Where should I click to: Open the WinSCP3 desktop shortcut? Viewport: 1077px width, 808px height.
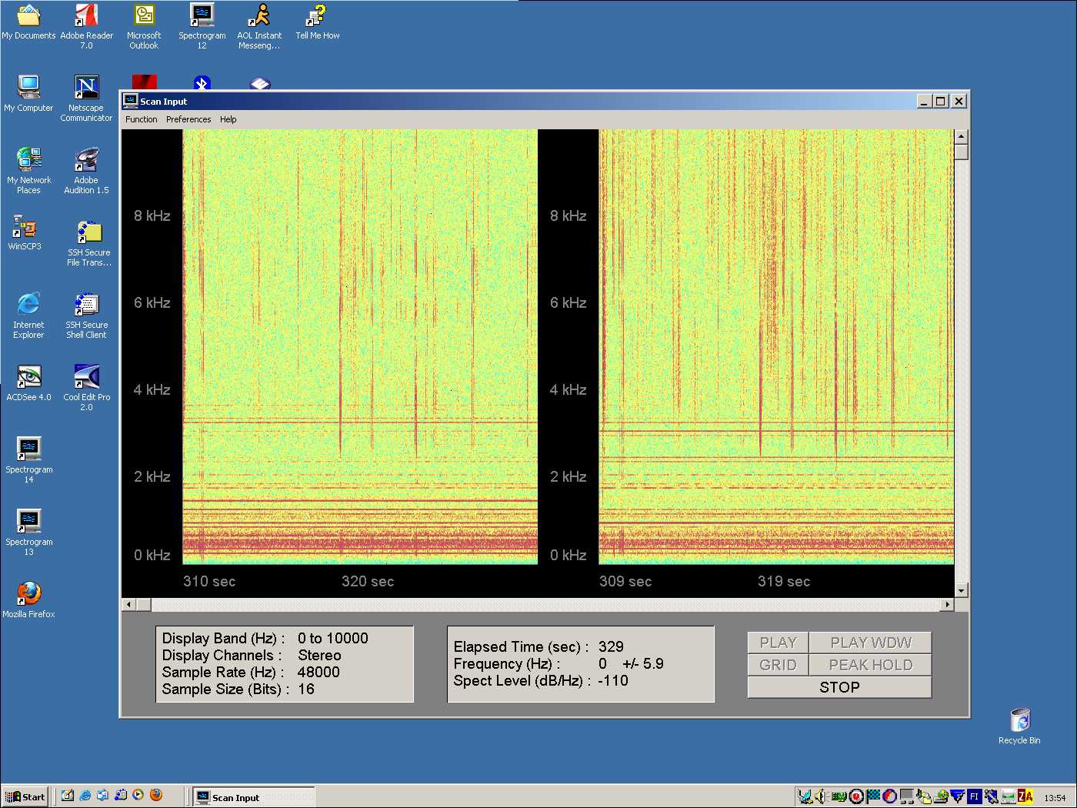pyautogui.click(x=25, y=233)
